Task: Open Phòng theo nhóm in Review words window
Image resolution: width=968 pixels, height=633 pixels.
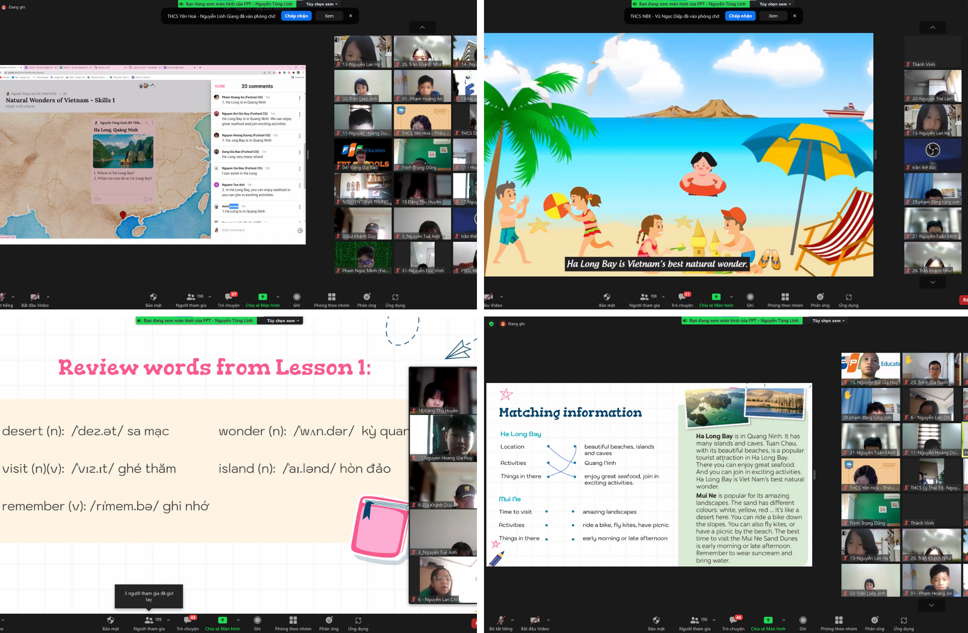Action: click(293, 623)
